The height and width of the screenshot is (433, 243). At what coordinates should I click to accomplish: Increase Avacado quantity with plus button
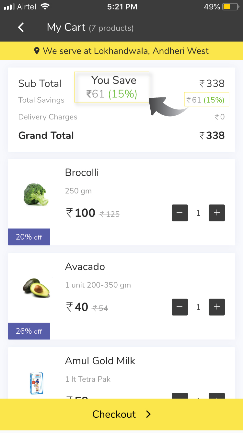click(217, 307)
